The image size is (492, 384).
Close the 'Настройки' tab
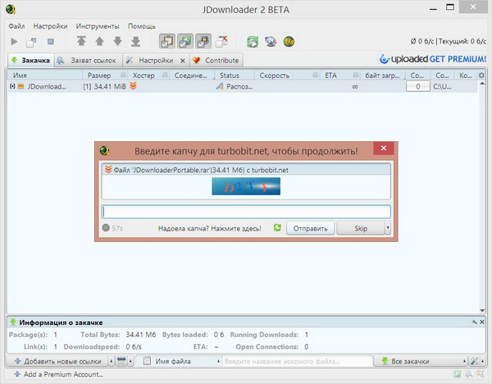(x=182, y=61)
